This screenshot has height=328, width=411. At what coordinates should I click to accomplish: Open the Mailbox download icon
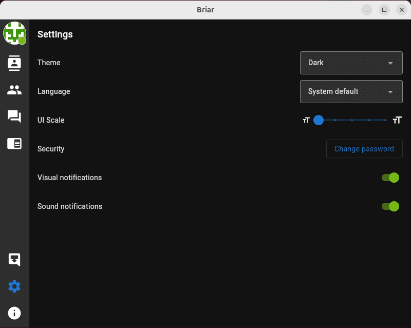tap(14, 259)
